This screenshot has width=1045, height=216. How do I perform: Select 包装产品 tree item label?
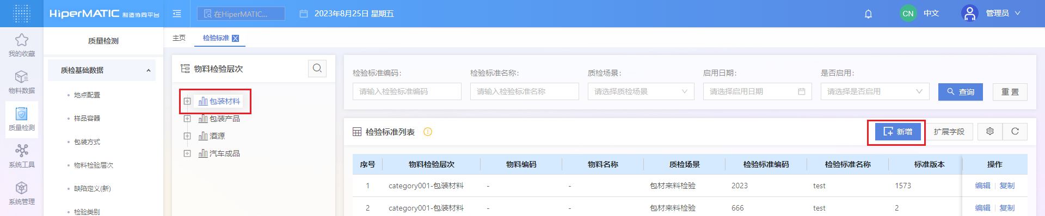(225, 119)
